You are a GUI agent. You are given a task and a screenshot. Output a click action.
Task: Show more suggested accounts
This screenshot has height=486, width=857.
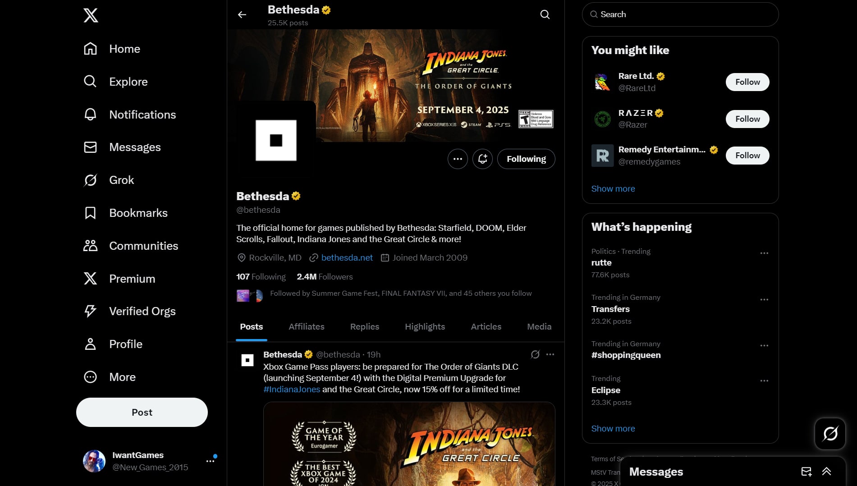pyautogui.click(x=613, y=188)
